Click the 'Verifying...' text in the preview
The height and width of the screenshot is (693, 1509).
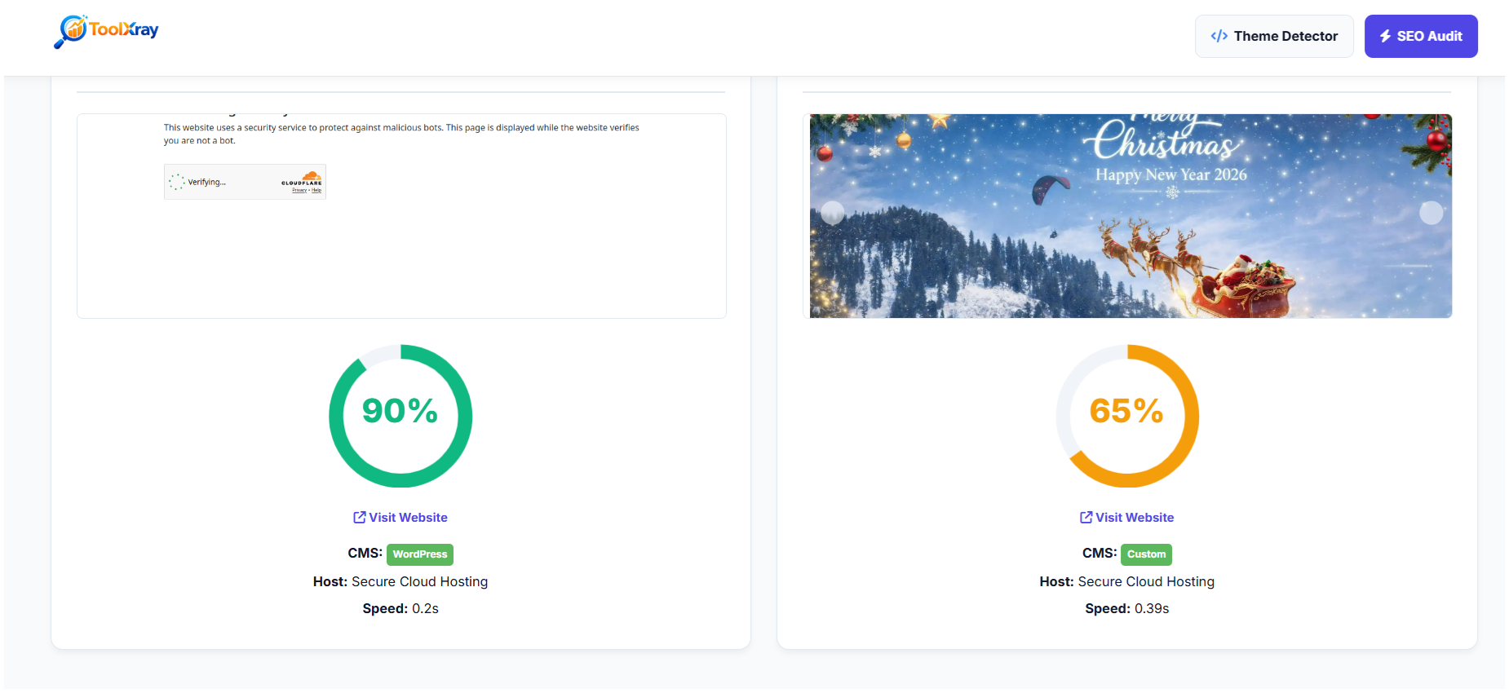[207, 182]
